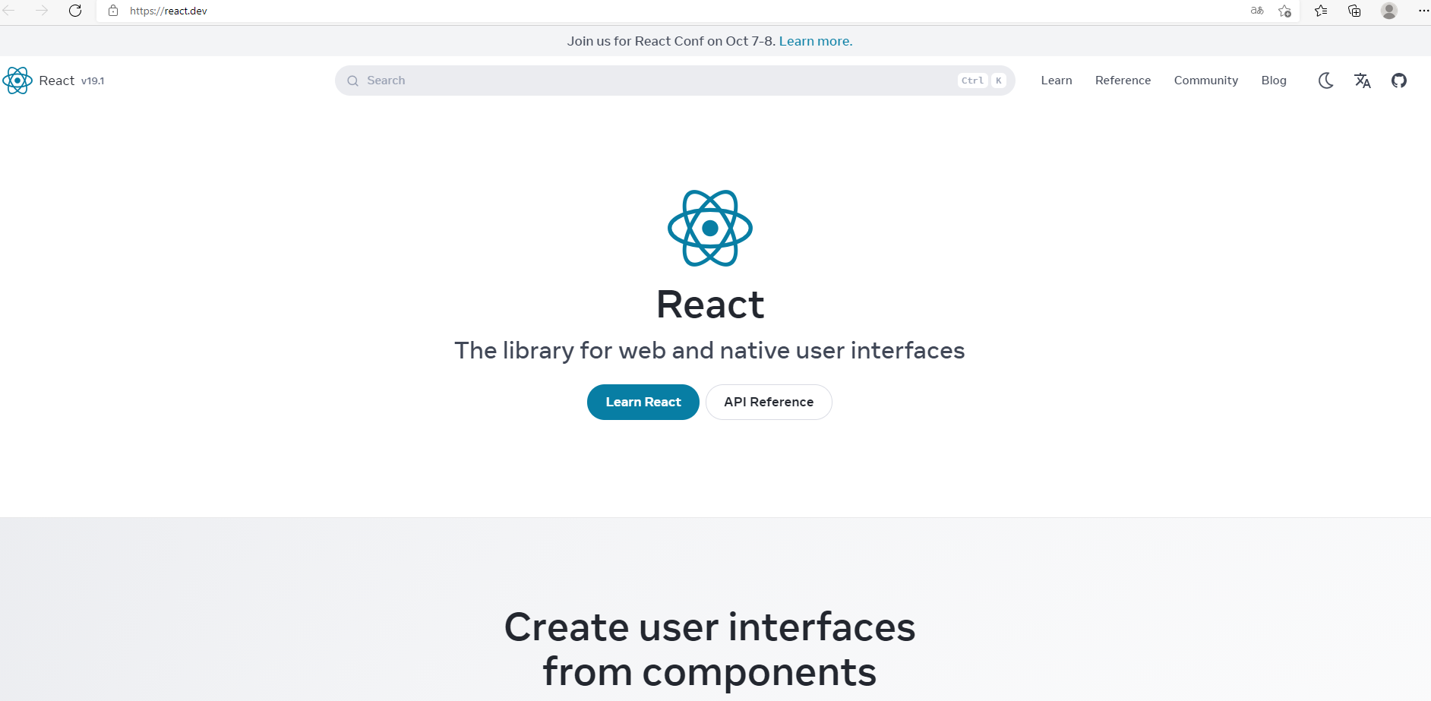Click the browser back arrow
1431x701 pixels.
[9, 11]
